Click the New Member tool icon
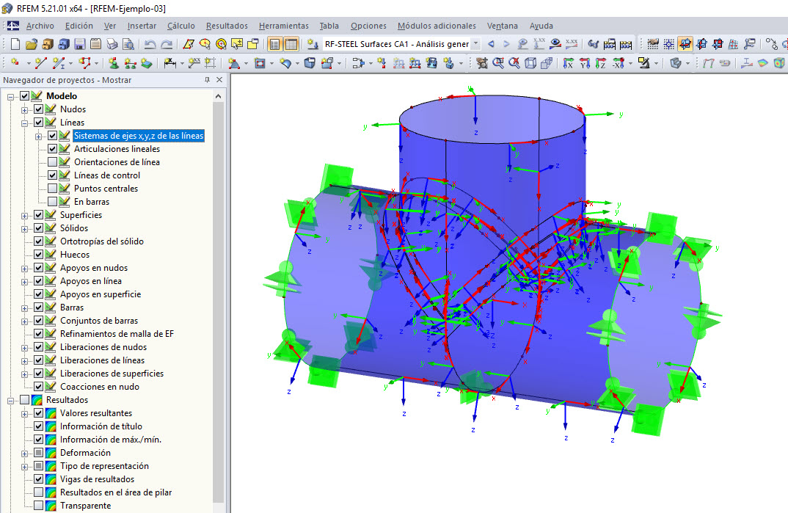The image size is (788, 513). pyautogui.click(x=59, y=63)
